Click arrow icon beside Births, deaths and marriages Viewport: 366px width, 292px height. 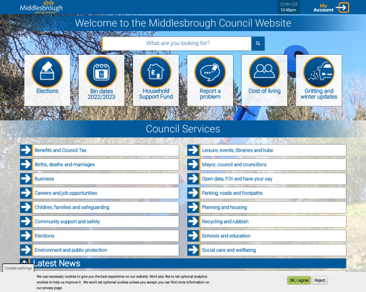[x=26, y=164]
